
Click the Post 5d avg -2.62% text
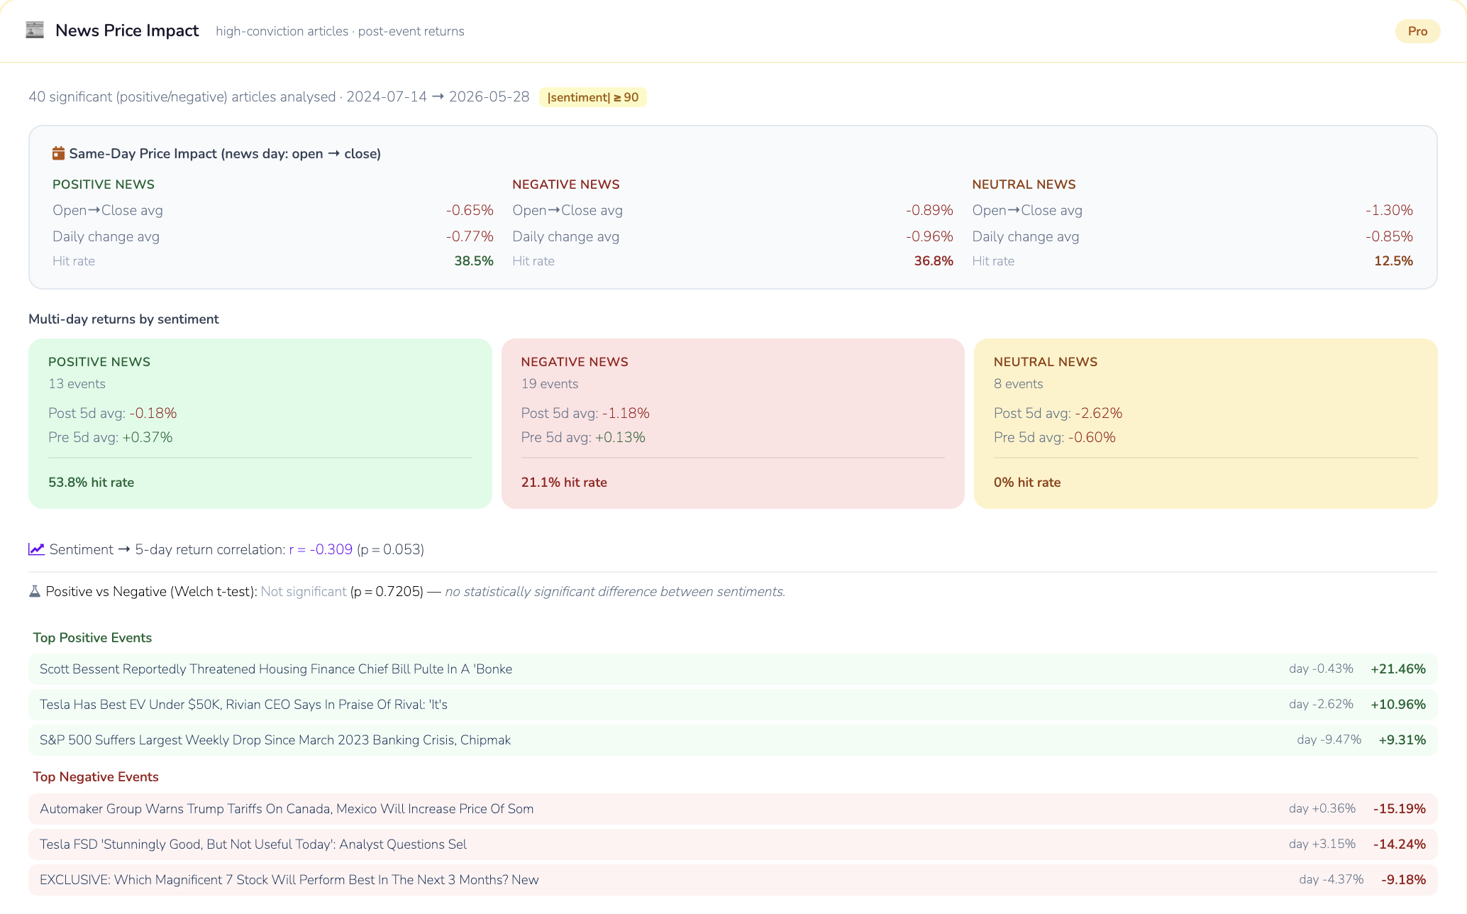(1058, 413)
